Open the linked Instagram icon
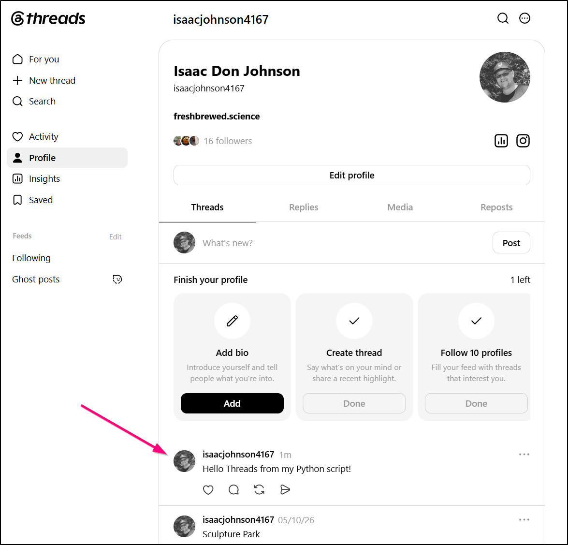The height and width of the screenshot is (545, 568). pyautogui.click(x=523, y=141)
